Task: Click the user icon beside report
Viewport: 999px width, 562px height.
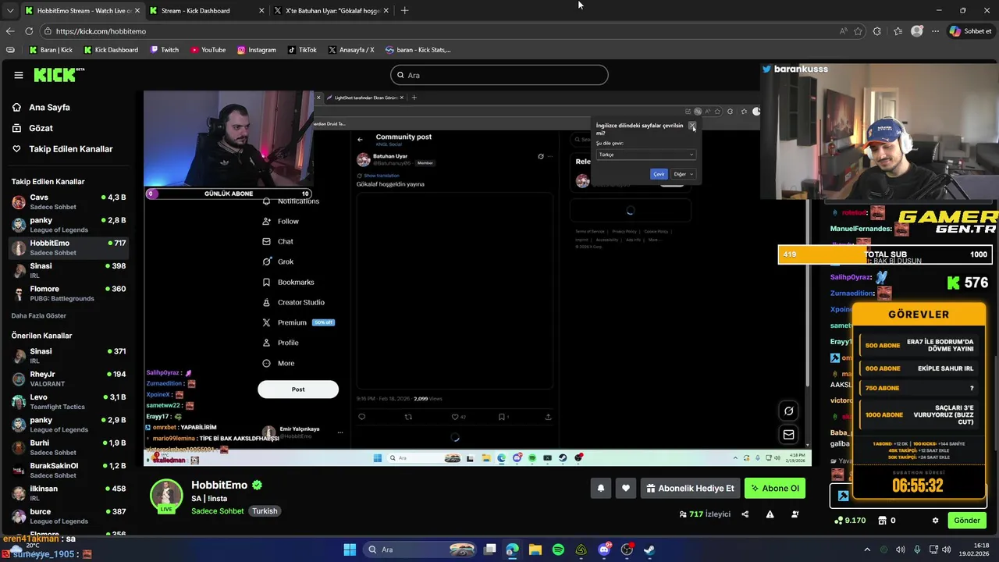Action: (795, 514)
